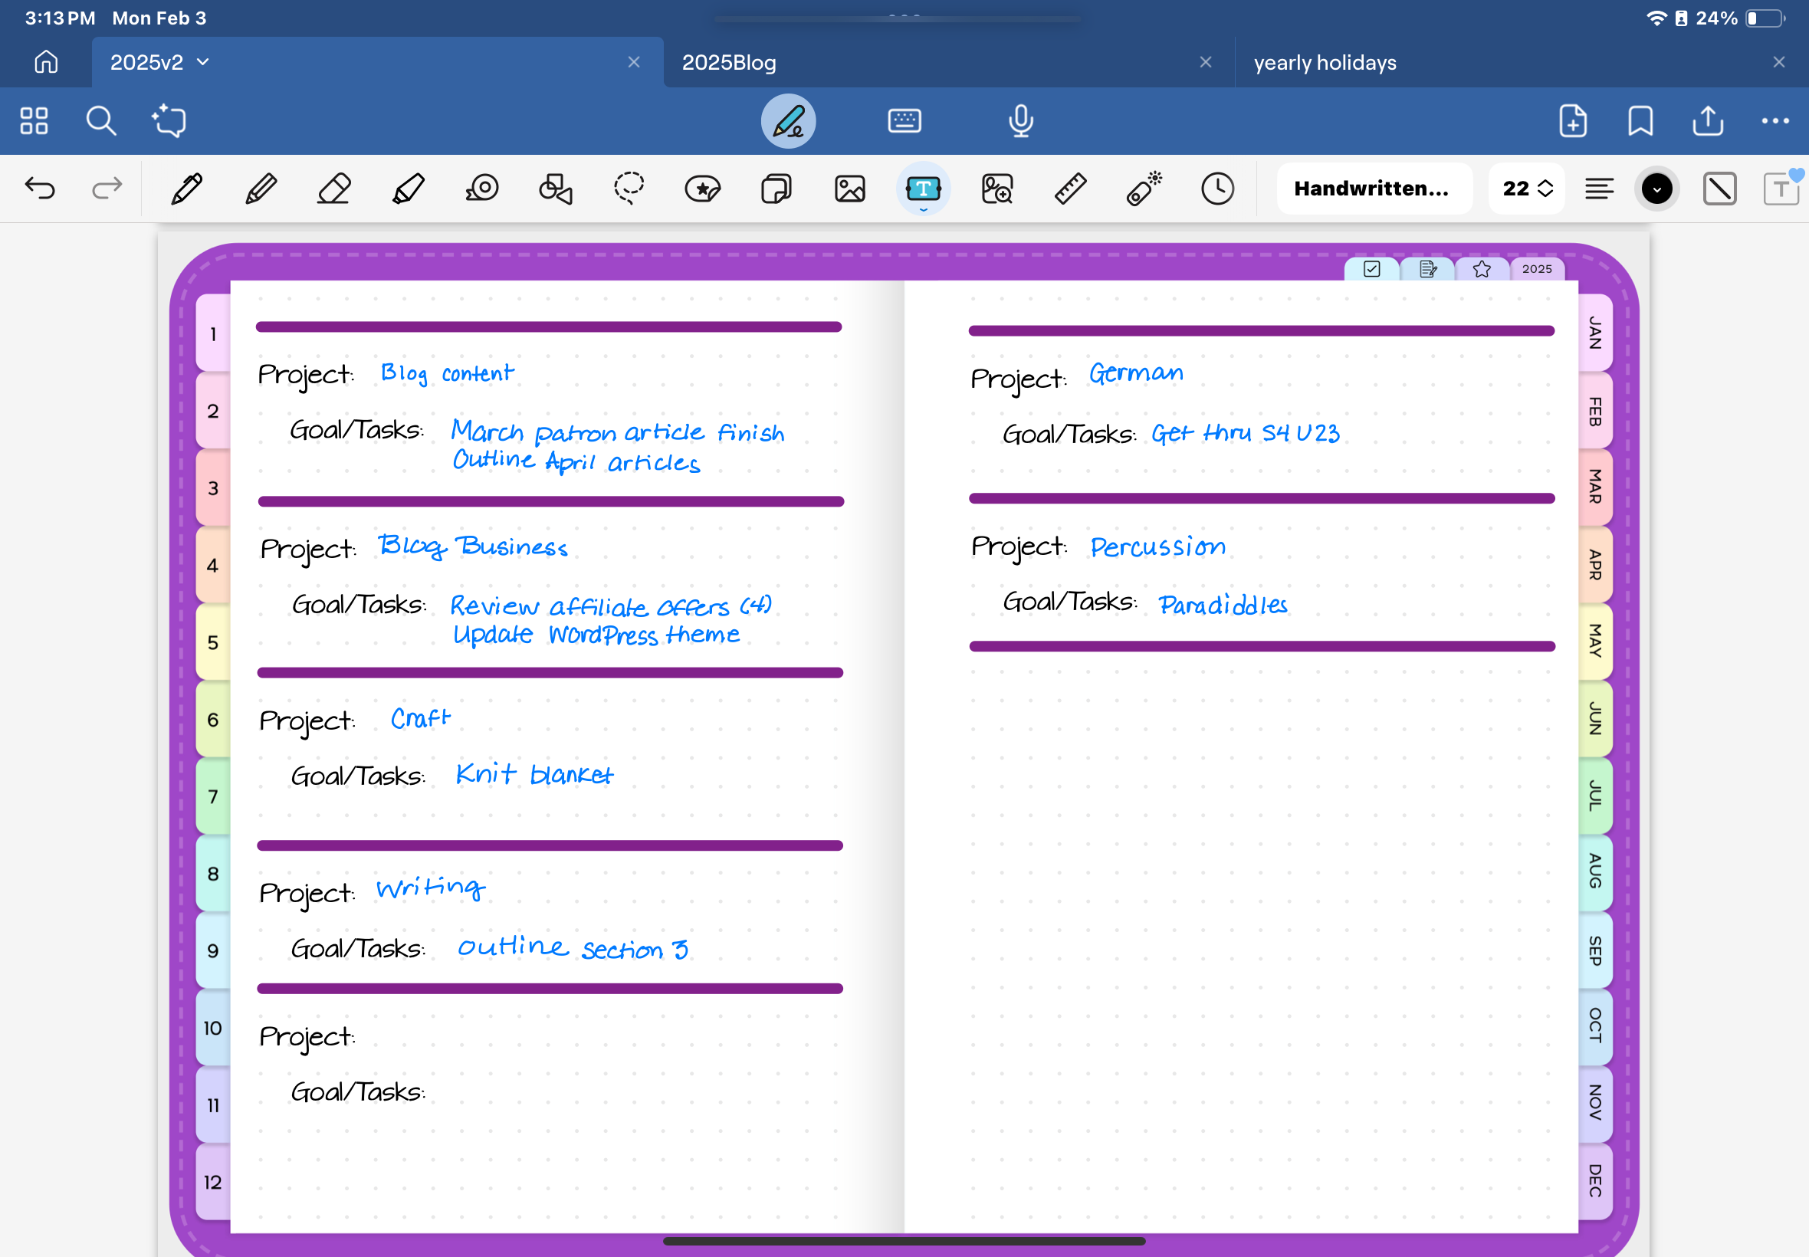
Task: Toggle bookmark for this page
Action: (x=1640, y=121)
